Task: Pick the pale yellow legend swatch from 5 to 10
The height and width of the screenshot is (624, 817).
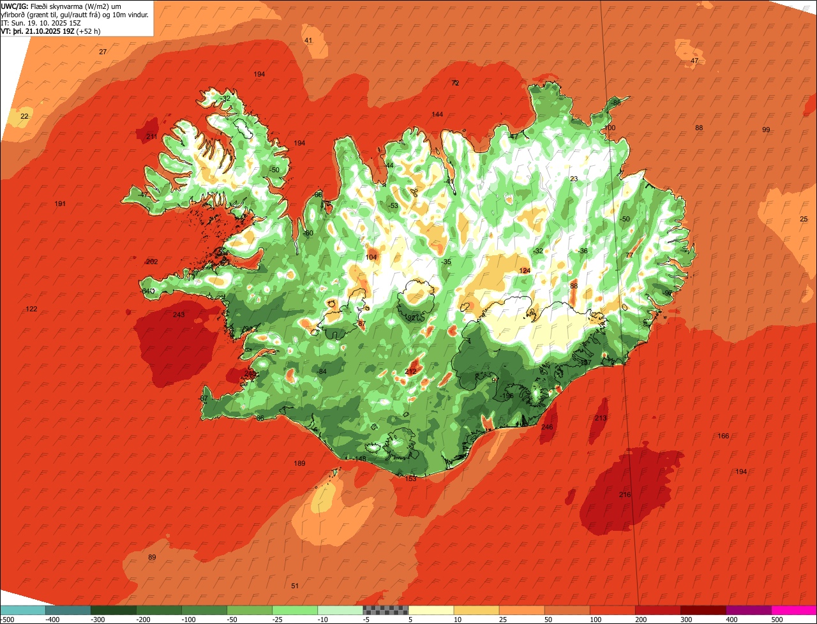Action: 431,611
